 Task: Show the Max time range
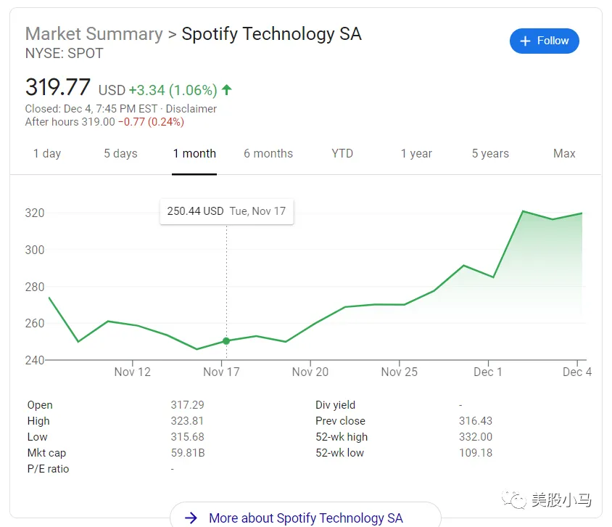pyautogui.click(x=564, y=154)
